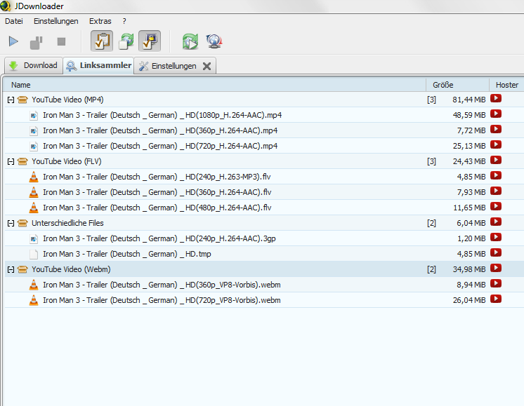
Task: Click the VLC cone icon of 240p flv file
Action: point(34,177)
